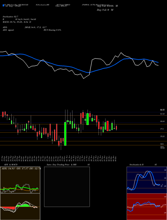Click the 'Stochastics & R' panel title
Screen dimensions: 167x220
136,165
